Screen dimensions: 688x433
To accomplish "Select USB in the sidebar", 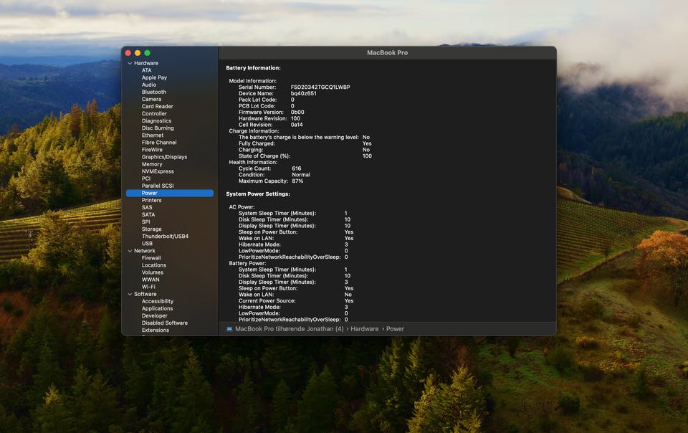I will (x=147, y=244).
